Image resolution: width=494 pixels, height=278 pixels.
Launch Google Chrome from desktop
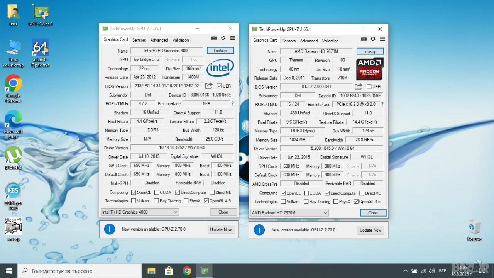pos(13,89)
